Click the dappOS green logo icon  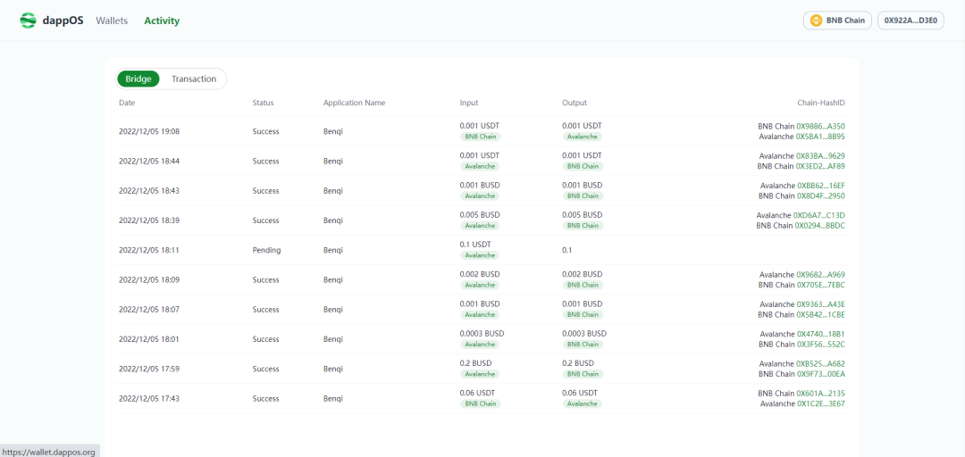click(x=29, y=21)
